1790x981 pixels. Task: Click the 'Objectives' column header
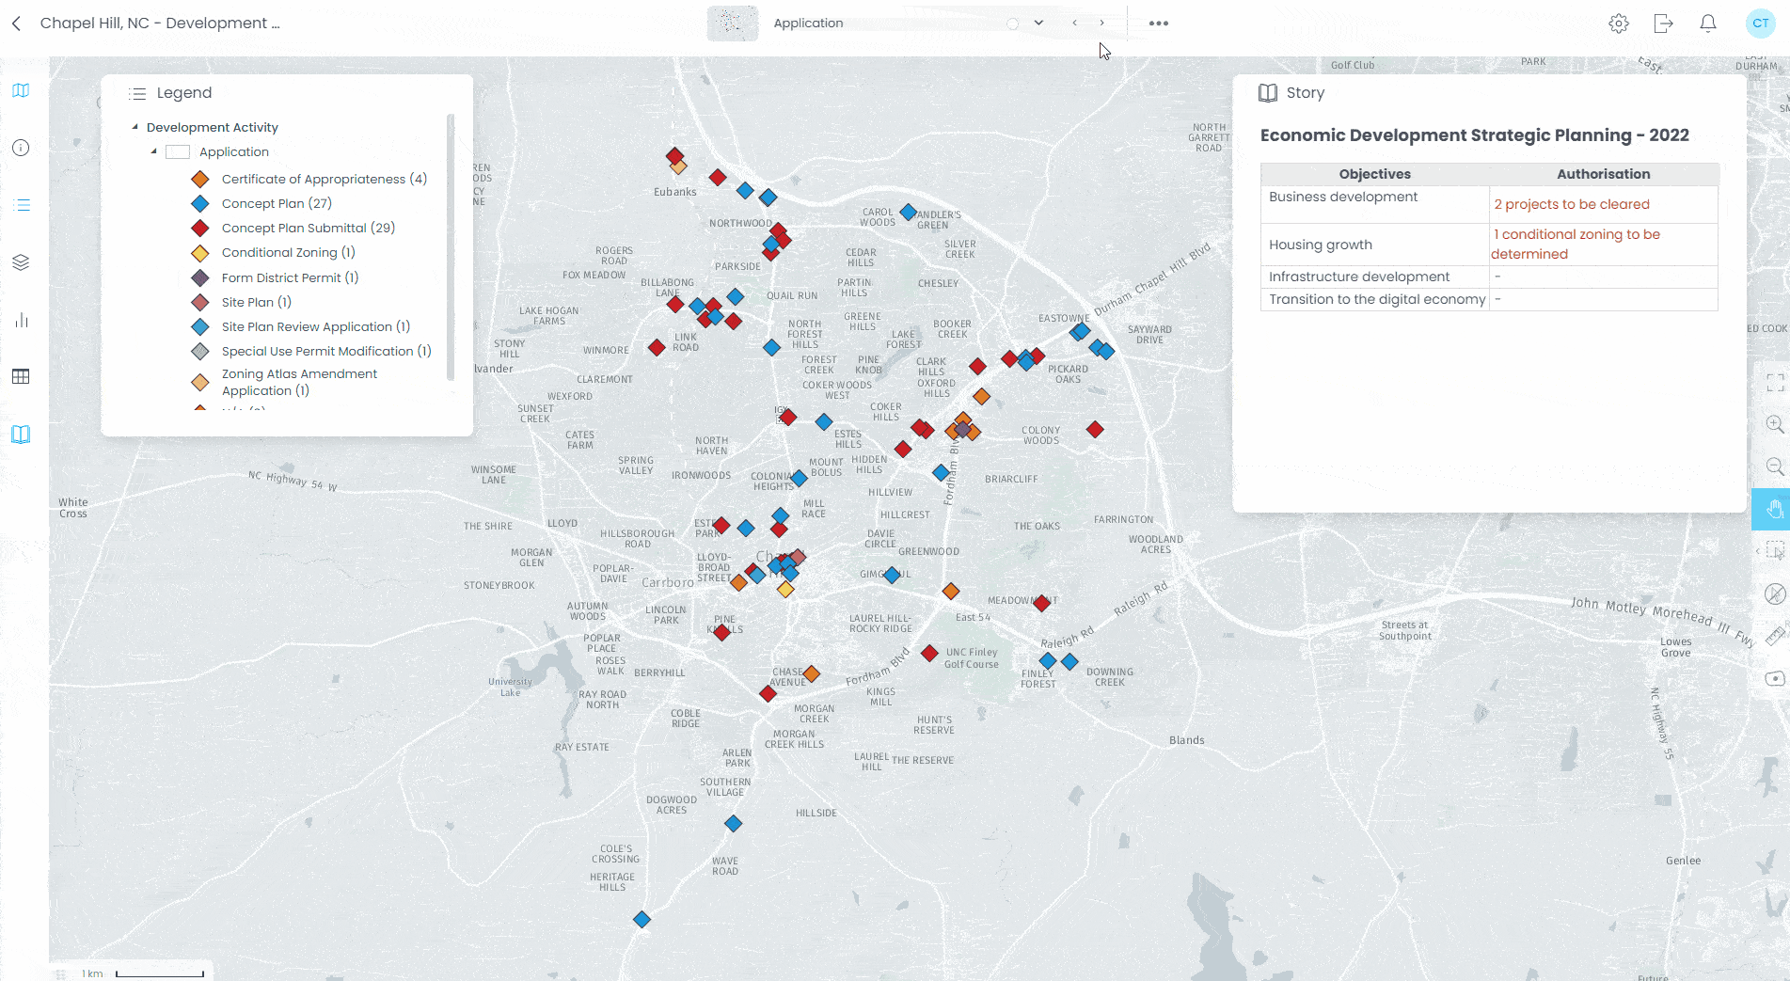[x=1375, y=174]
